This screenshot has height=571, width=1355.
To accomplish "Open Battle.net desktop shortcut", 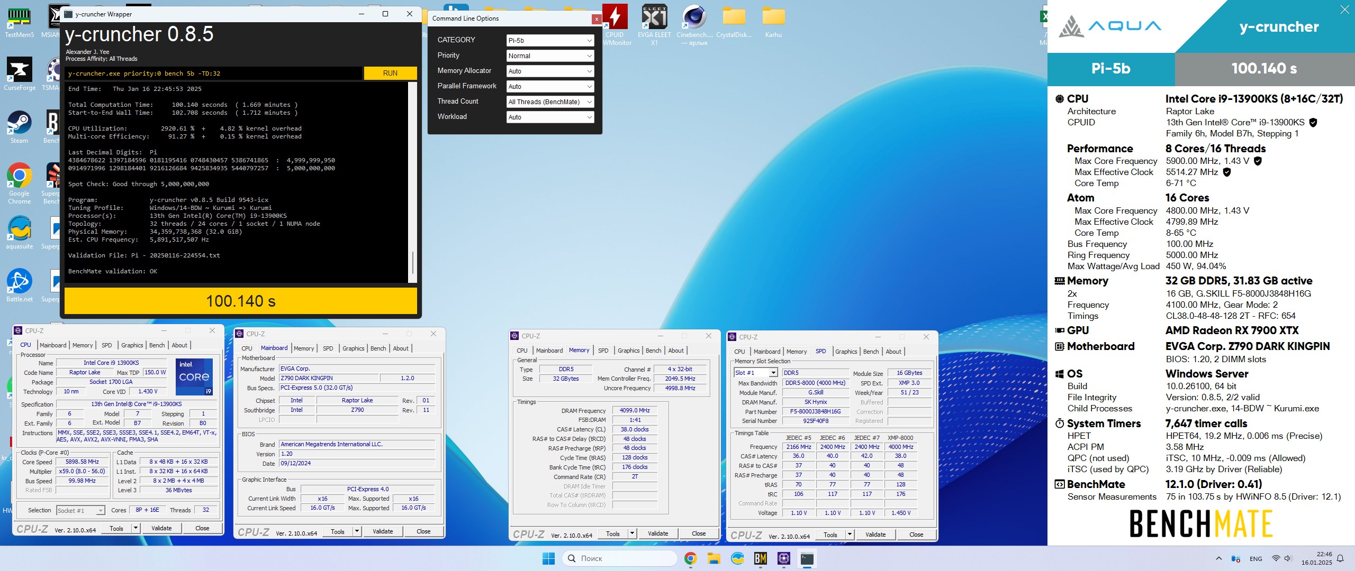I will (19, 285).
